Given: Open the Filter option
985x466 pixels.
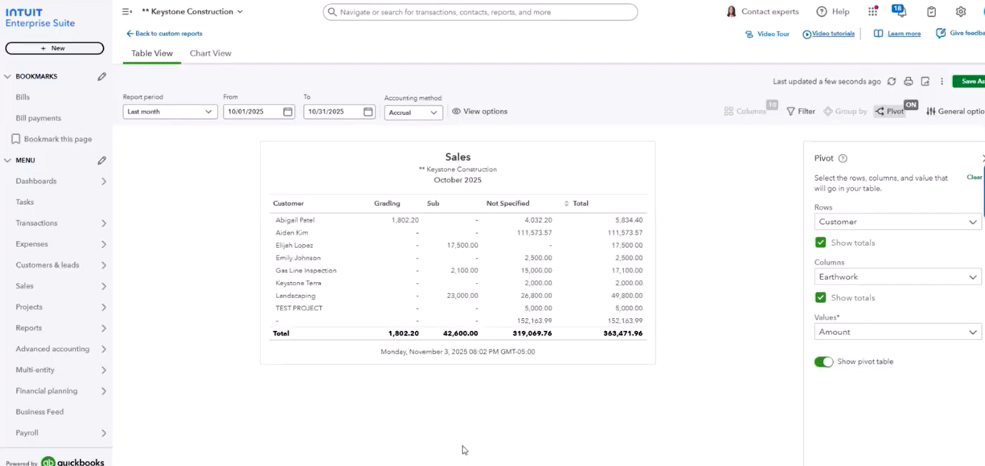Looking at the screenshot, I should [801, 111].
